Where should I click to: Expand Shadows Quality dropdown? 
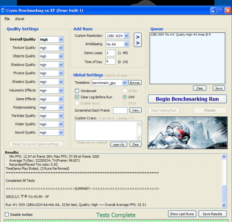[x=61, y=65]
